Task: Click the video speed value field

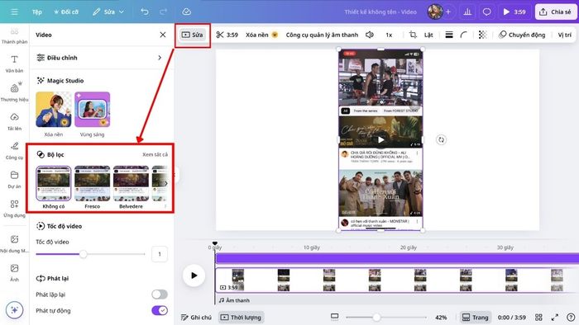Action: pos(160,254)
